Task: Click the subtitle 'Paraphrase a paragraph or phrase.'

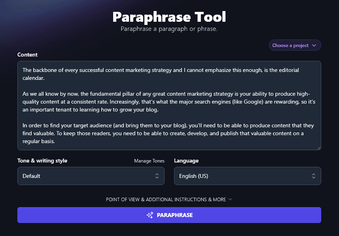Action: [x=169, y=29]
